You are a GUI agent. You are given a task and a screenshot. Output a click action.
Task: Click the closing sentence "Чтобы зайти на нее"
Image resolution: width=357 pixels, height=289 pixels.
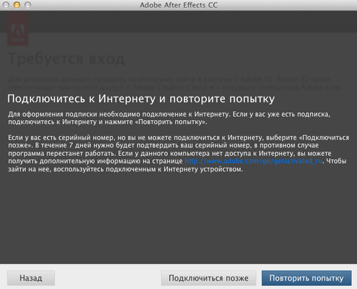coord(178,169)
